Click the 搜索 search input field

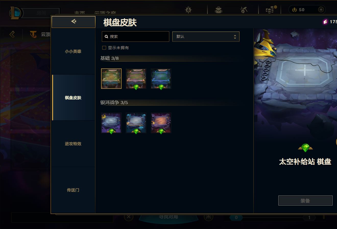pyautogui.click(x=136, y=37)
